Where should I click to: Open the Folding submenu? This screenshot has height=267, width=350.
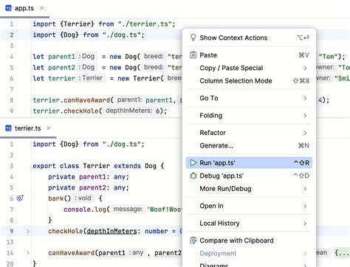[x=249, y=115]
